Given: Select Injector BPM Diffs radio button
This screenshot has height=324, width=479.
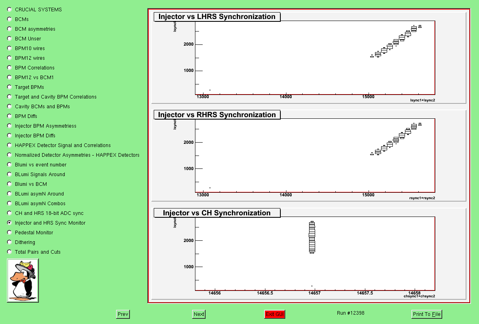Looking at the screenshot, I should click(9, 135).
